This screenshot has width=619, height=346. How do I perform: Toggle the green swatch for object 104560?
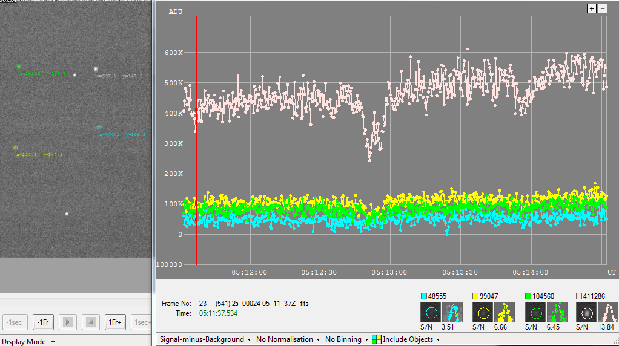(x=528, y=296)
